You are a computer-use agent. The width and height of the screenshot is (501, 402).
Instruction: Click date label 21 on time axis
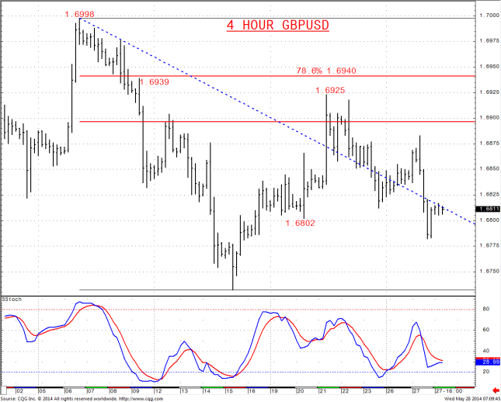point(322,391)
